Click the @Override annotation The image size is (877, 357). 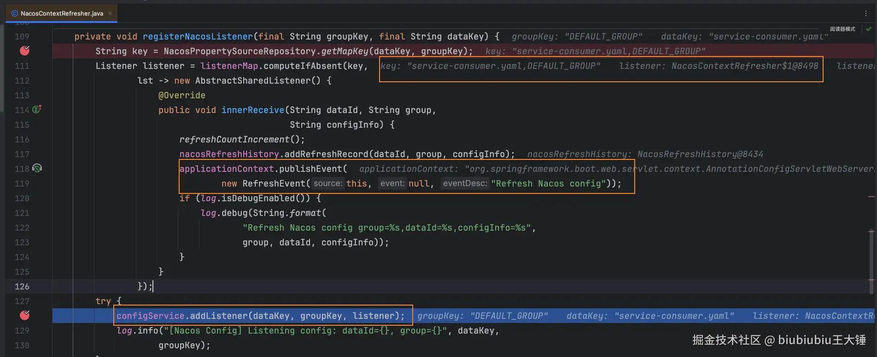point(182,95)
